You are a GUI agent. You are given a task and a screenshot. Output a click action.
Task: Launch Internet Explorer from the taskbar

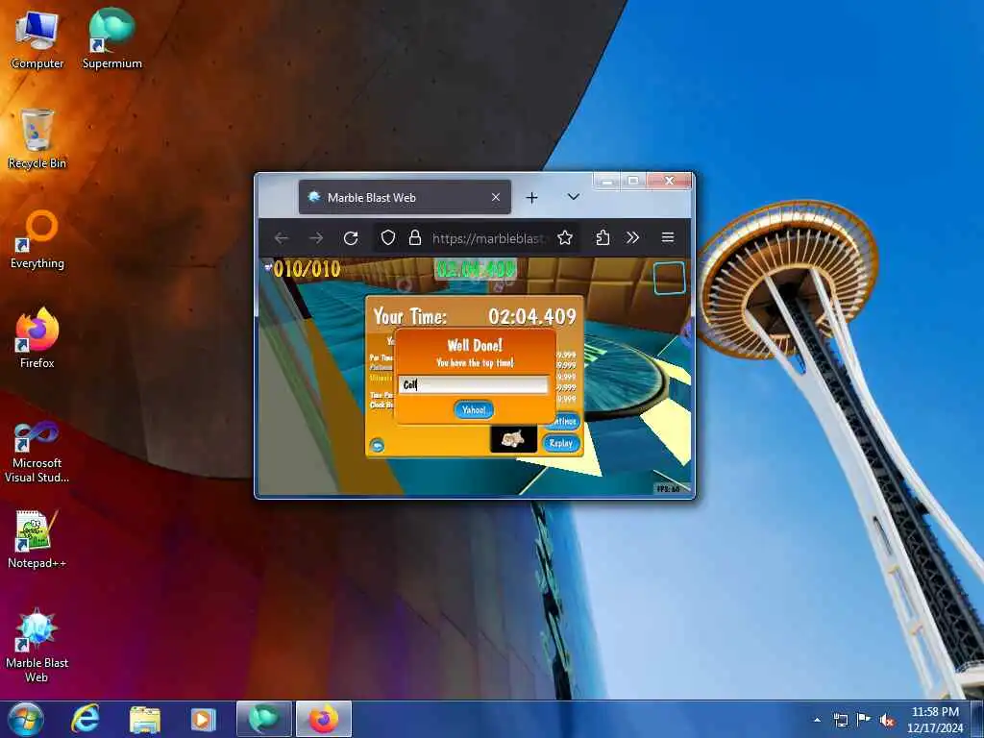[x=86, y=719]
